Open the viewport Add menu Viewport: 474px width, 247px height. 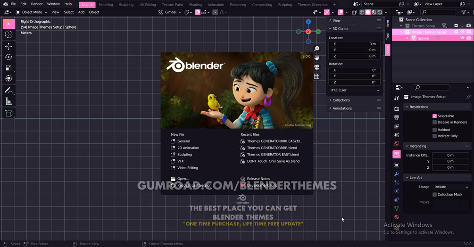pyautogui.click(x=81, y=12)
